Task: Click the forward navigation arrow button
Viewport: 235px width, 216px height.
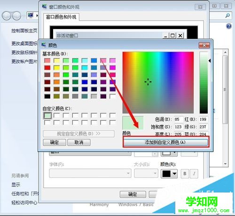Action: [16, 16]
